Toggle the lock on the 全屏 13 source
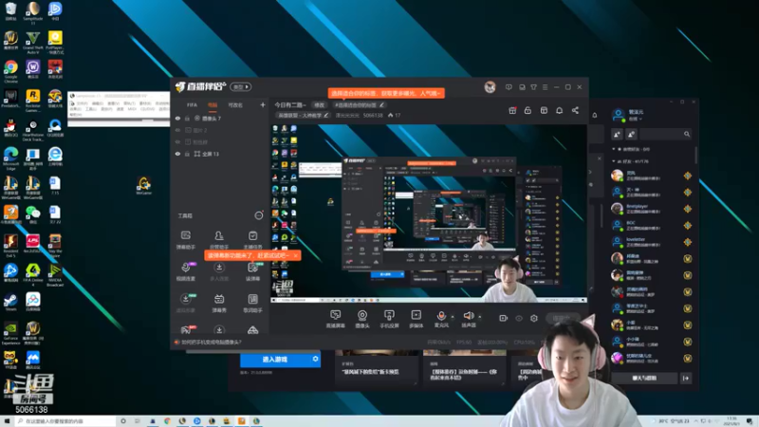Screen dimensions: 759x427 coord(187,154)
